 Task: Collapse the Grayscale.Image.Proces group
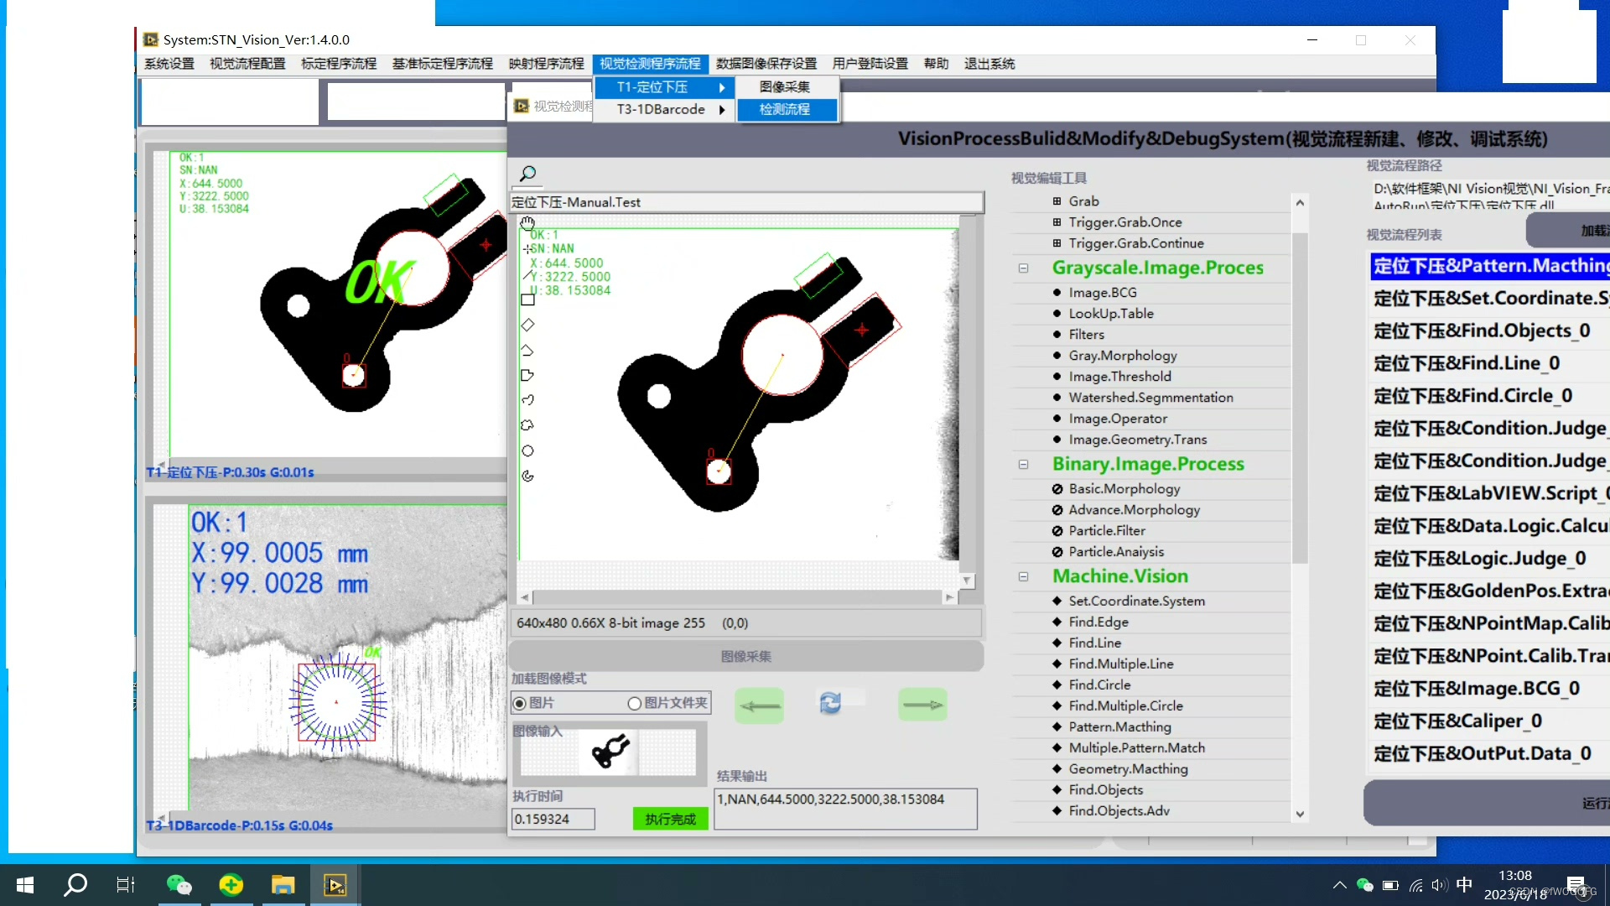(1024, 268)
